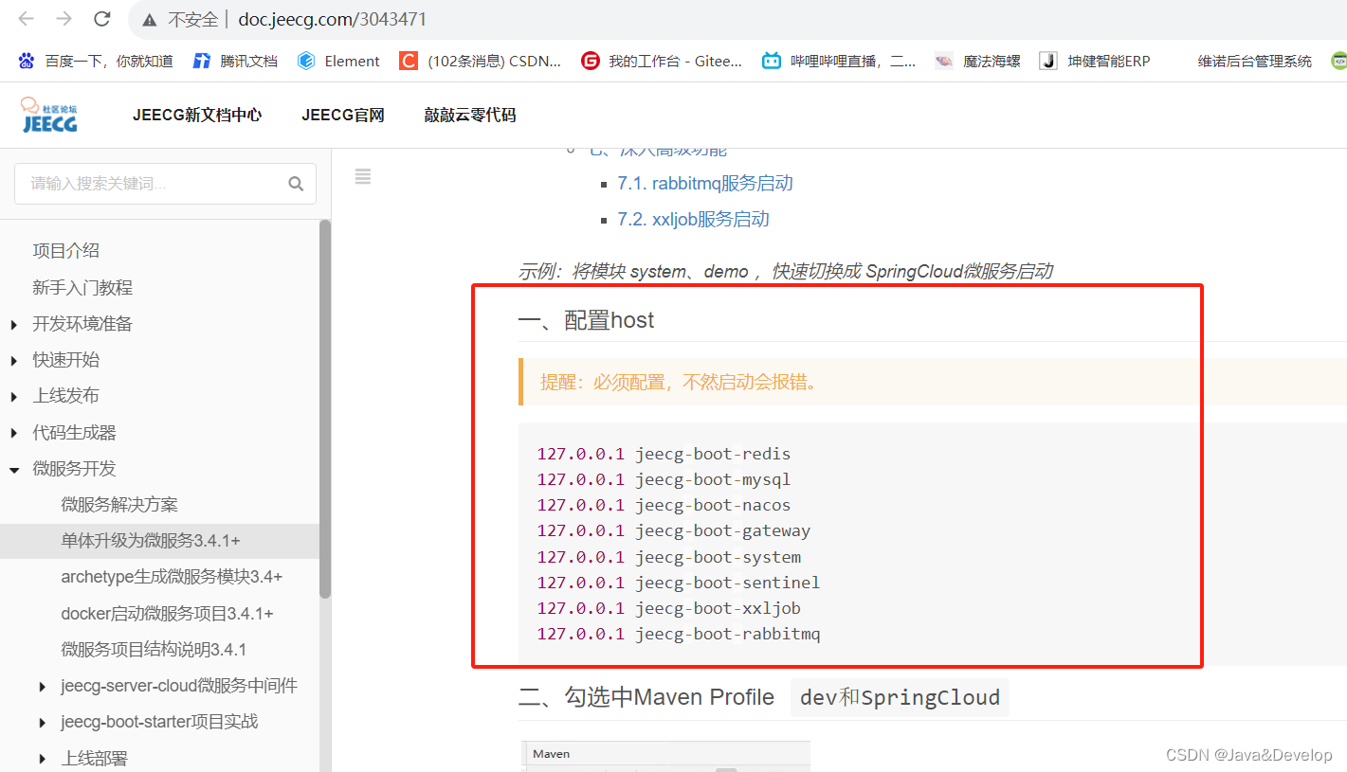Click the dev和SpringCloud code label
Viewport: 1347px width, 772px height.
pyautogui.click(x=900, y=698)
